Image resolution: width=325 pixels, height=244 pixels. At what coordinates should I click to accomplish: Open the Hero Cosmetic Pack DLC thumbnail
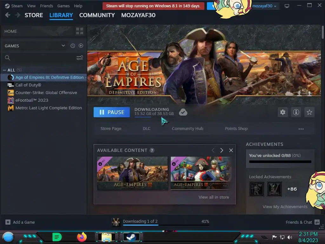click(x=201, y=173)
